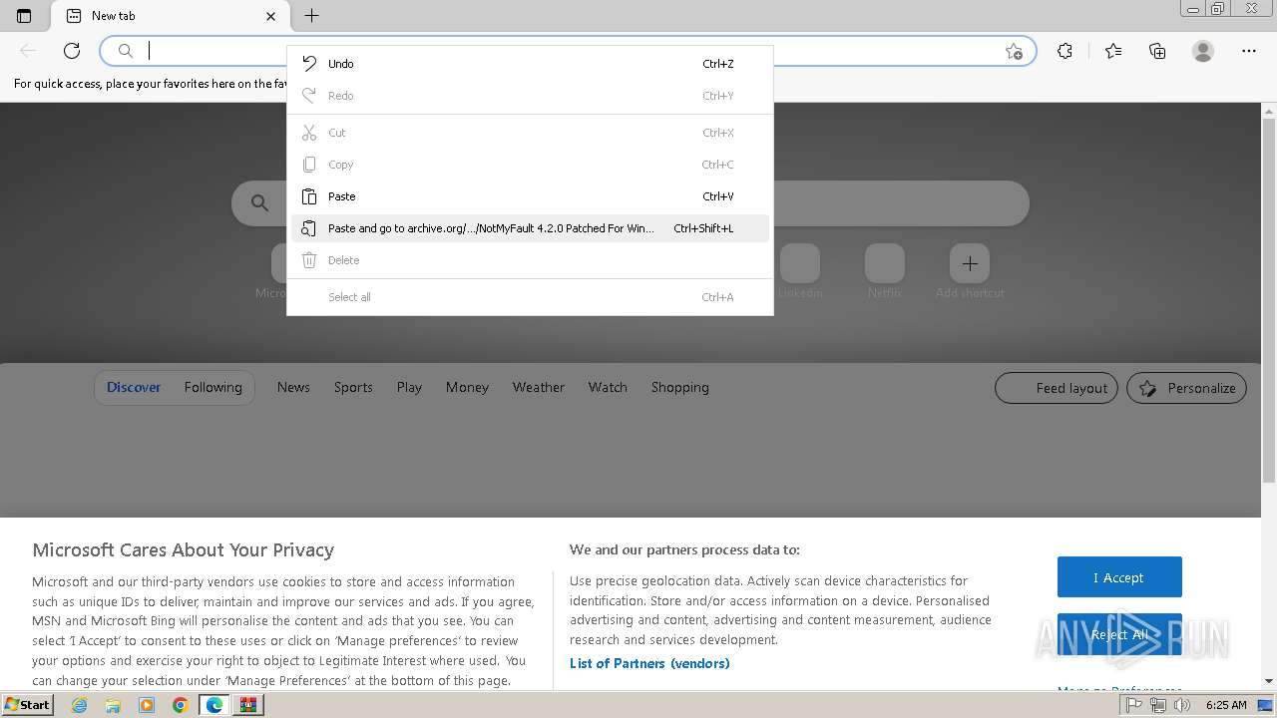
Task: Open the profile avatar icon
Action: click(x=1203, y=51)
